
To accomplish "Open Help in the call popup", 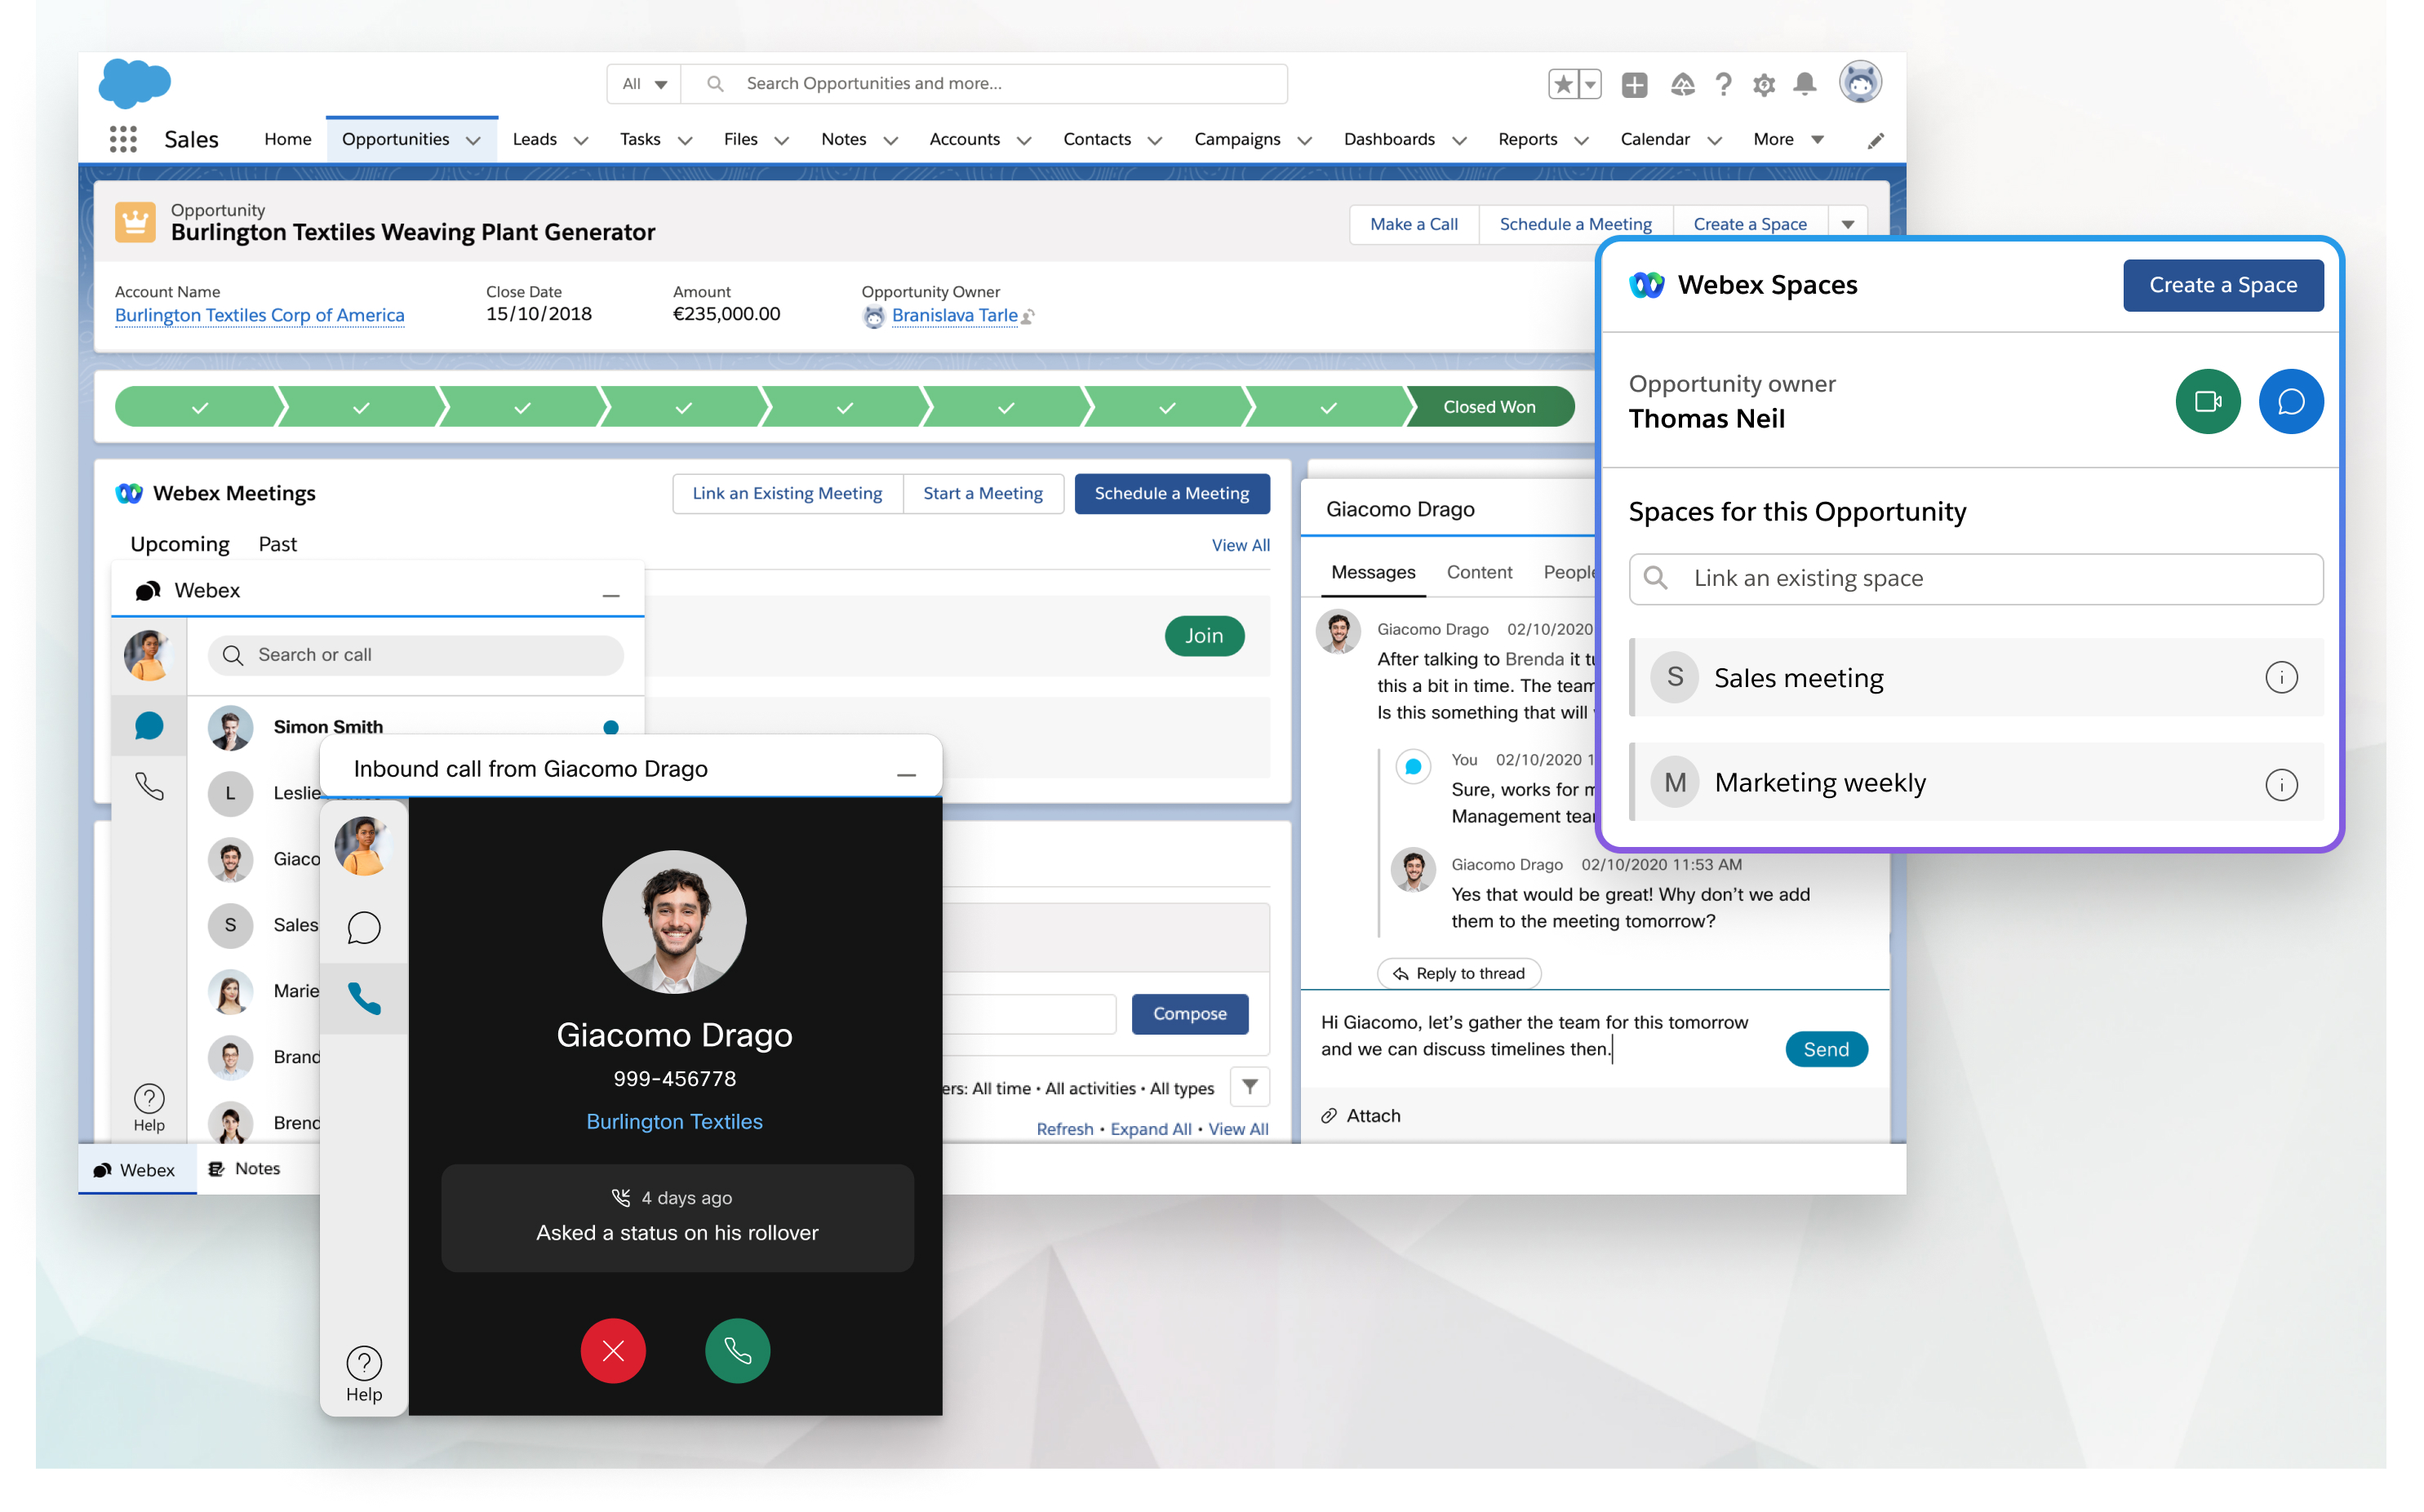I will click(x=364, y=1374).
